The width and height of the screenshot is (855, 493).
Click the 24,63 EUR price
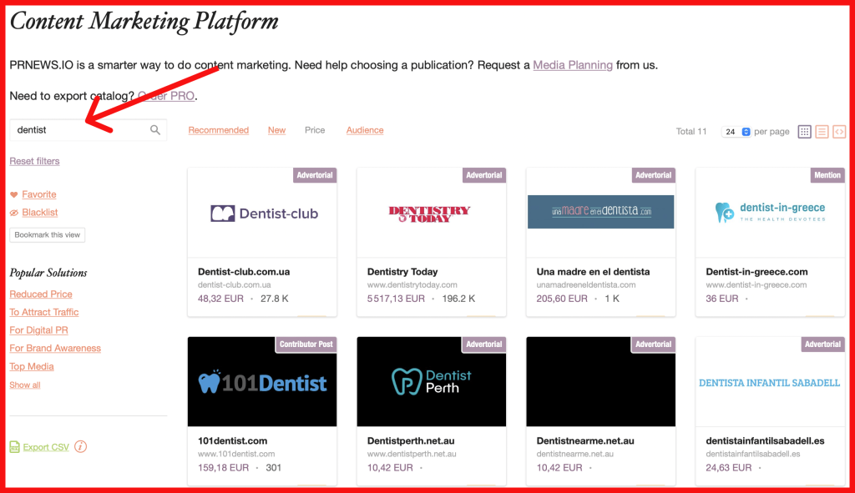(728, 467)
